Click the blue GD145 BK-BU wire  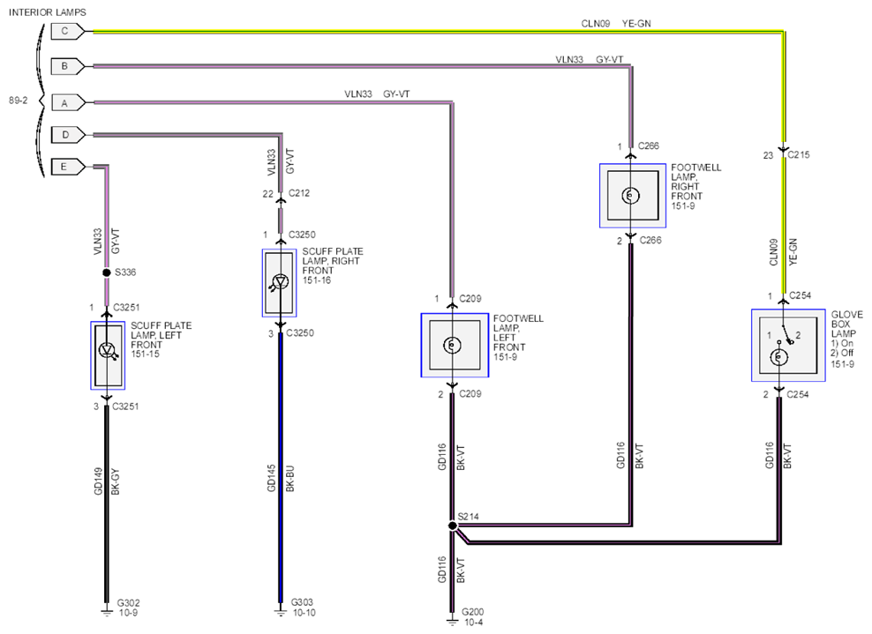tap(281, 468)
